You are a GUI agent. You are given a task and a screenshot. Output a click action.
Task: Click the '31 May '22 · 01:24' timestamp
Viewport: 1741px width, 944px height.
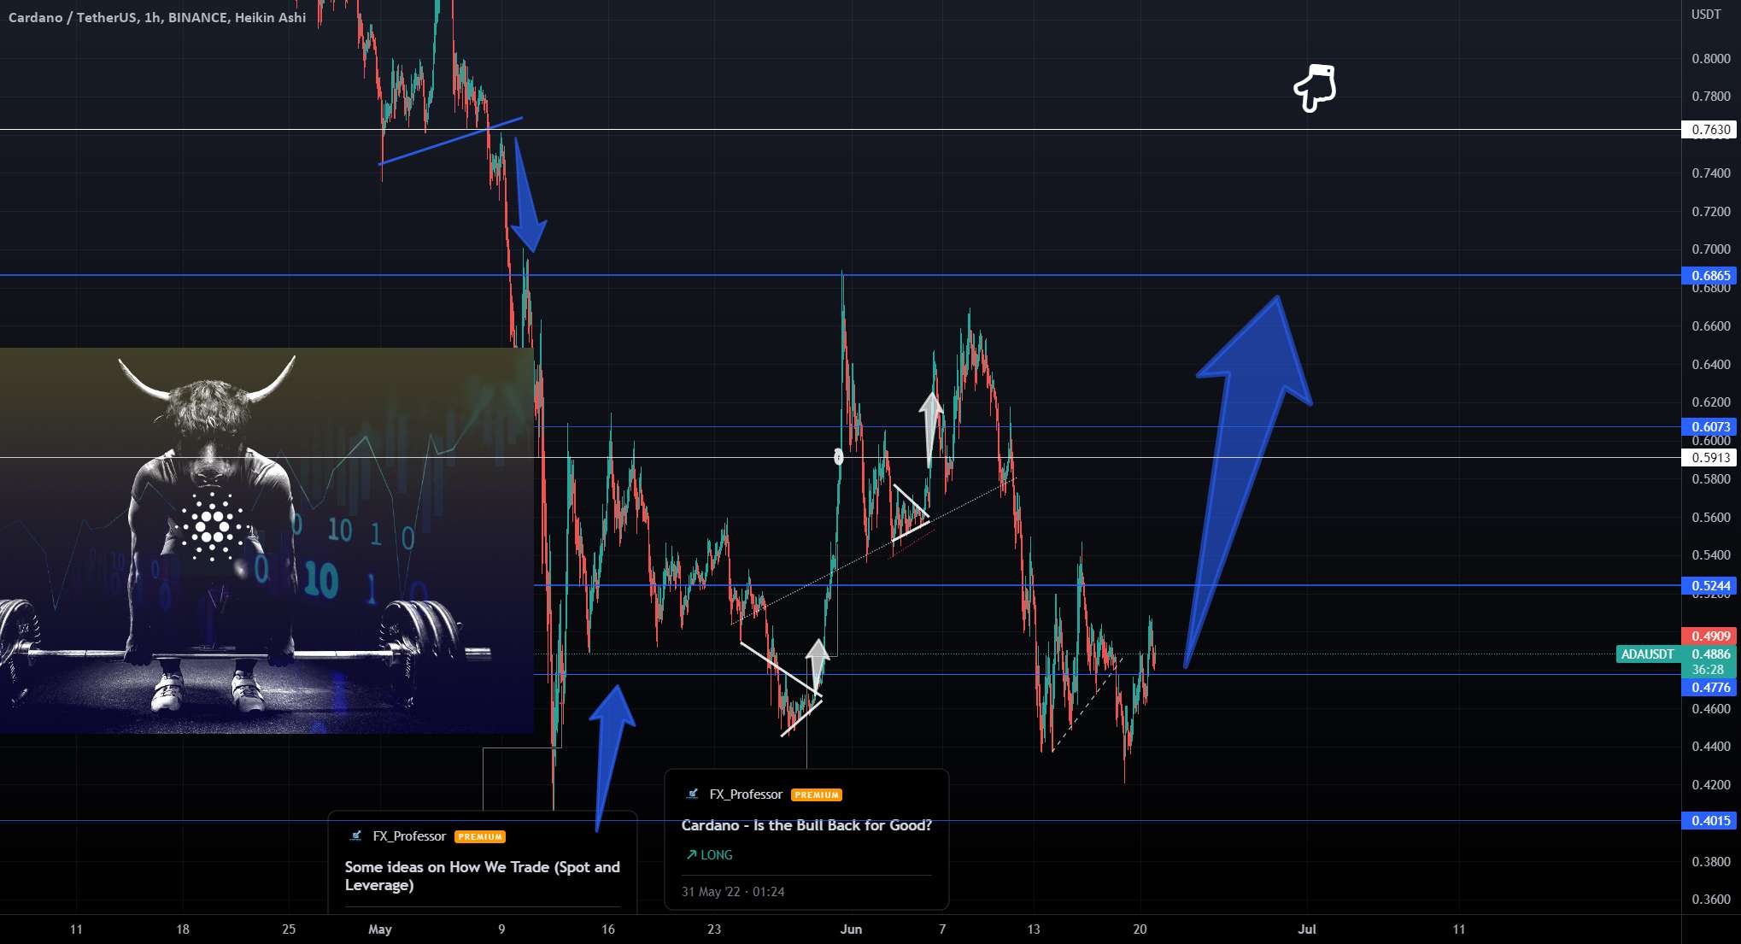[x=733, y=892]
